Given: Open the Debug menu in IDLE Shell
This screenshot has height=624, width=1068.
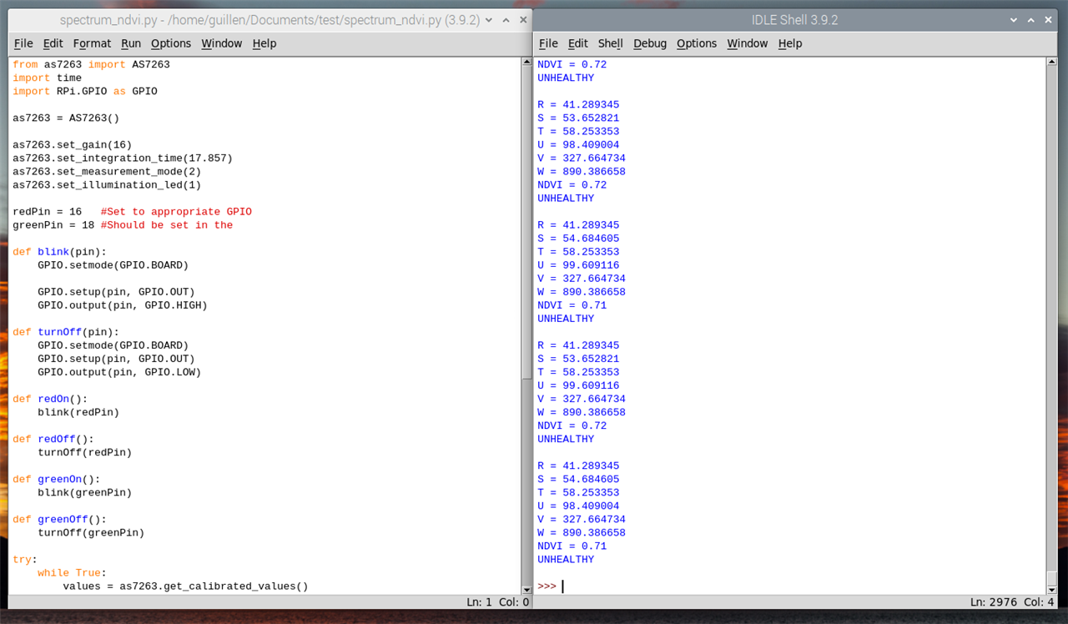Looking at the screenshot, I should point(650,43).
